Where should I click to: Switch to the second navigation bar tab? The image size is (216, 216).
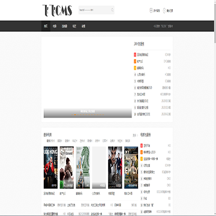[x=55, y=26]
